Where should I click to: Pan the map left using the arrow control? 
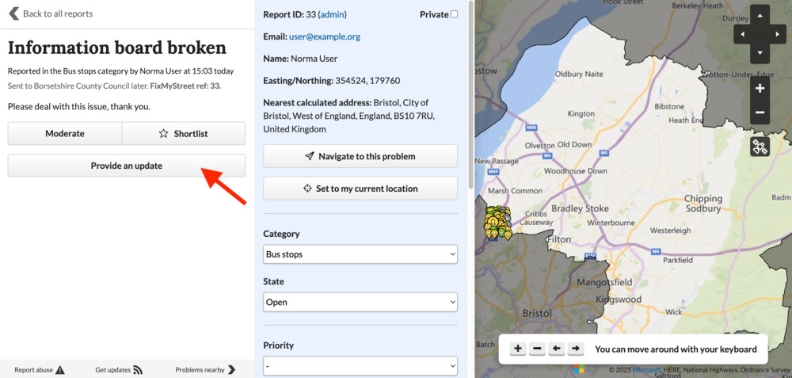pos(743,35)
